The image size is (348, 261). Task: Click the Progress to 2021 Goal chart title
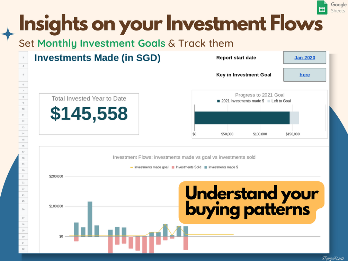point(260,95)
